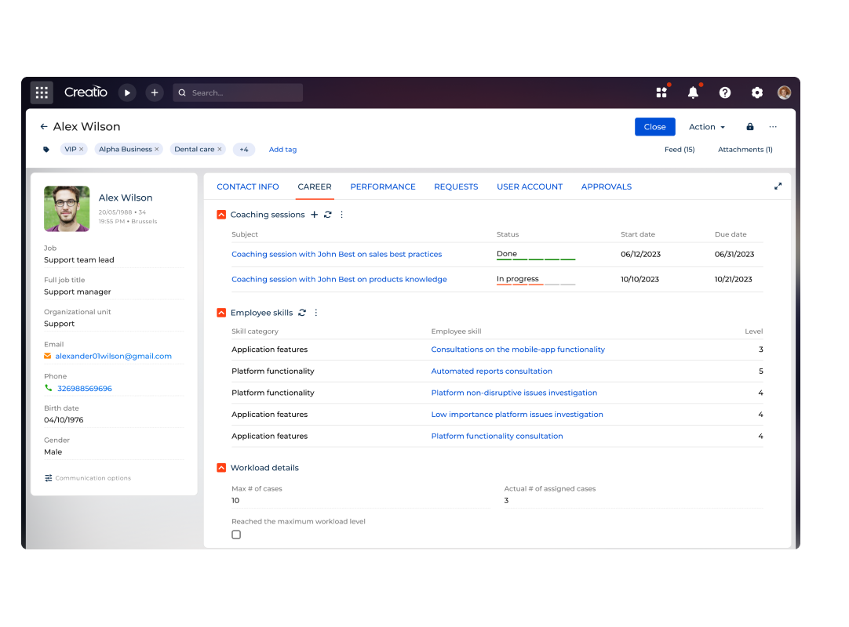Collapse the Workload details section
This screenshot has width=849, height=627.
tap(220, 467)
